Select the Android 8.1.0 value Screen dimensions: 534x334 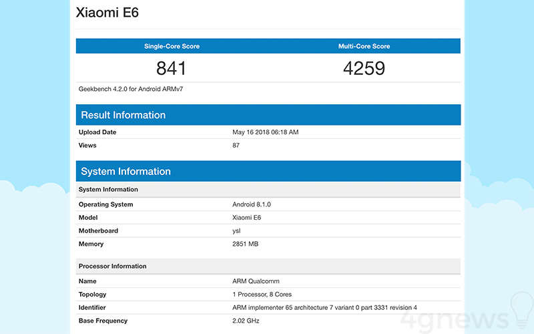252,204
